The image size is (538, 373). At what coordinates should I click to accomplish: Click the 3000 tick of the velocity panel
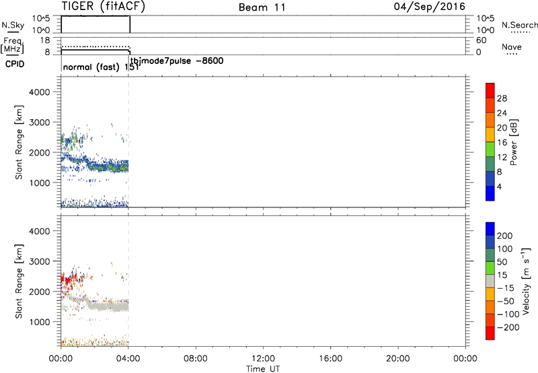[40, 261]
